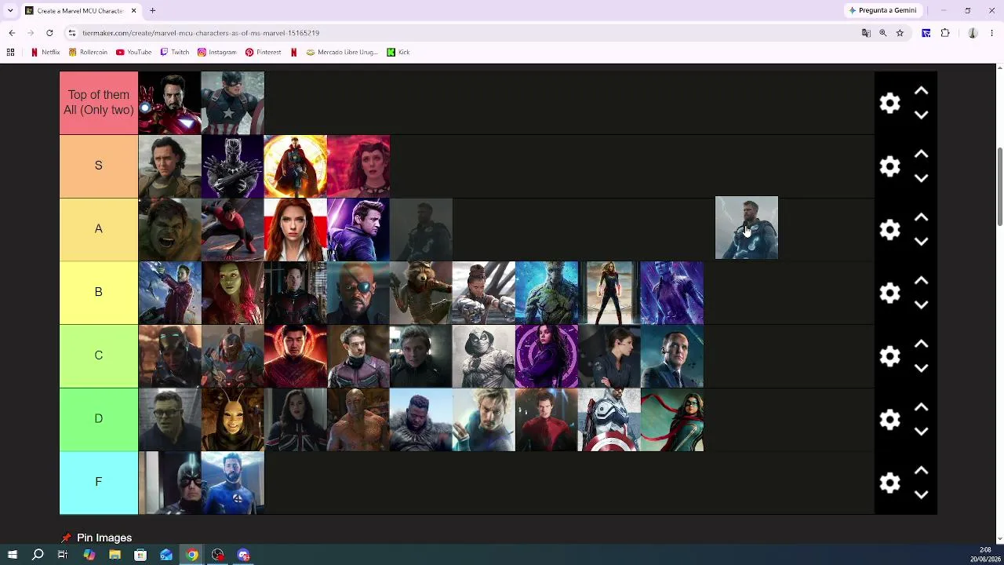Image resolution: width=1004 pixels, height=565 pixels.
Task: Move the D tier row down
Action: [x=922, y=432]
